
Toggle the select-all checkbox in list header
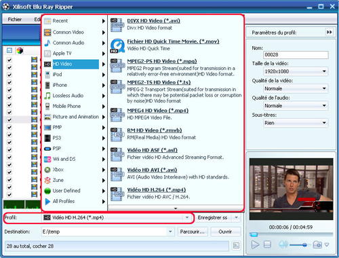point(9,50)
